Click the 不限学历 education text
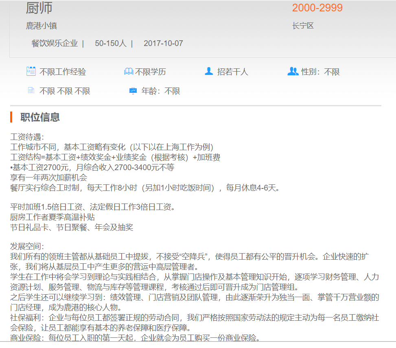The width and height of the screenshot is (396, 348). click(x=151, y=72)
